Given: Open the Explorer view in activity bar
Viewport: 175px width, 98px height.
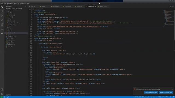Looking at the screenshot, I should tap(2, 7).
